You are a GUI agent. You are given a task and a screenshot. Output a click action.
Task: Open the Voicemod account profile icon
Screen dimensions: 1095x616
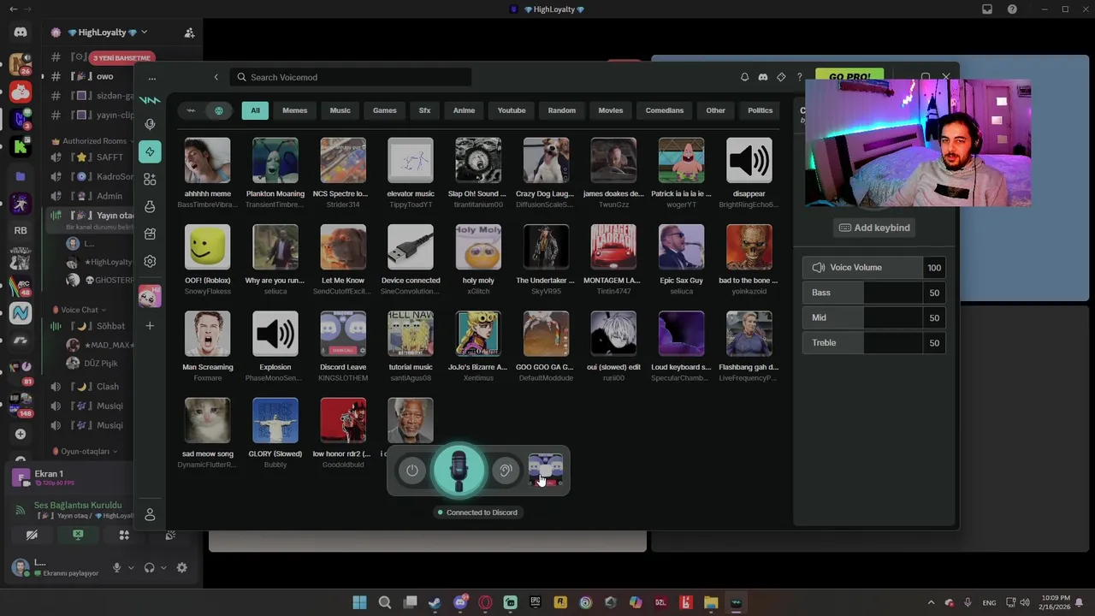(150, 514)
